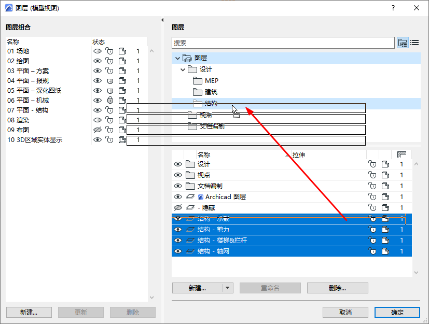429x324 pixels.
Task: Open the 新建 dropdown arrow in layers panel
Action: 228,288
